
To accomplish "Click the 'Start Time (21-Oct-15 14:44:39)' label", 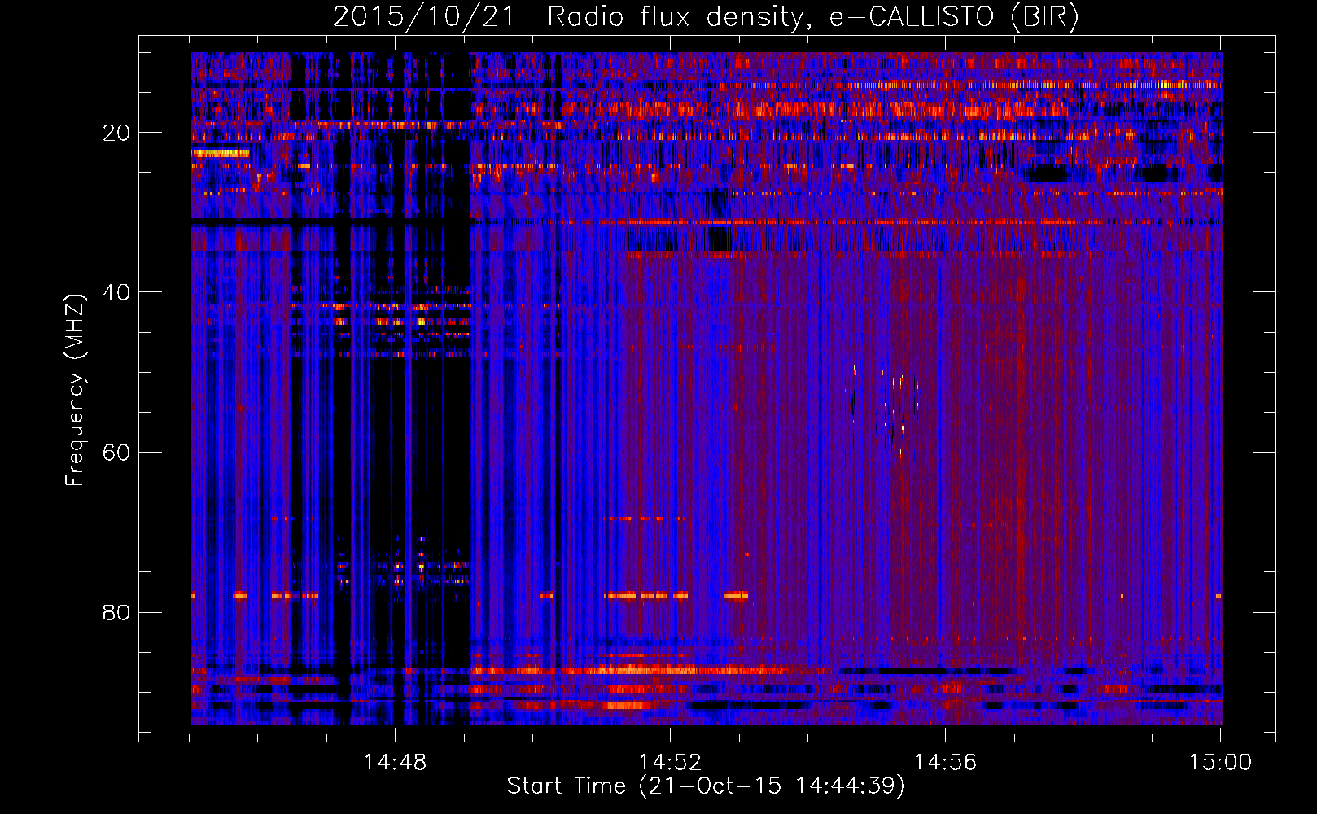I will 706,786.
